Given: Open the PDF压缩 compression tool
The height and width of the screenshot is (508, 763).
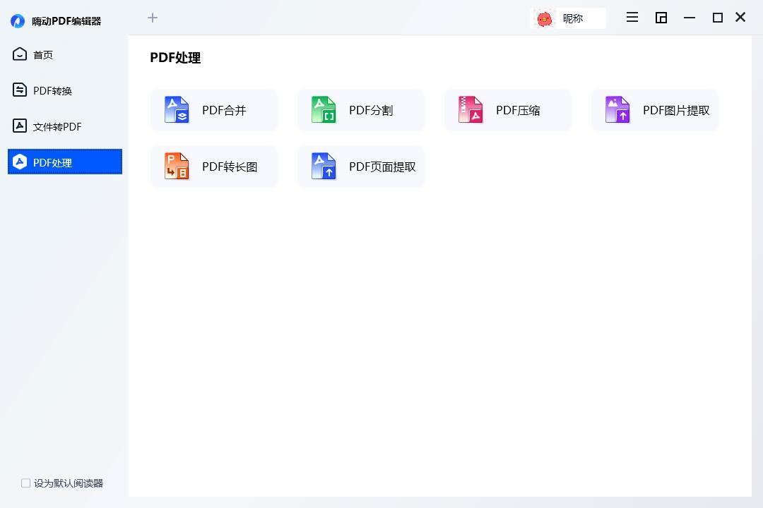Looking at the screenshot, I should click(x=508, y=110).
